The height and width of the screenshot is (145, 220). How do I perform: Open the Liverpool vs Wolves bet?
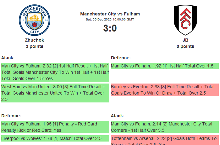coord(55,138)
